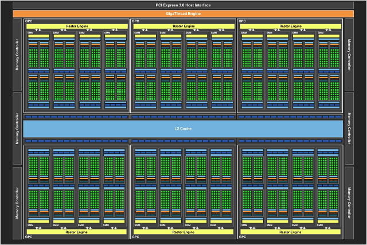Viewport: 367px width, 245px height.
Task: Select Raster Engine in top-right GPC
Action: click(x=290, y=26)
